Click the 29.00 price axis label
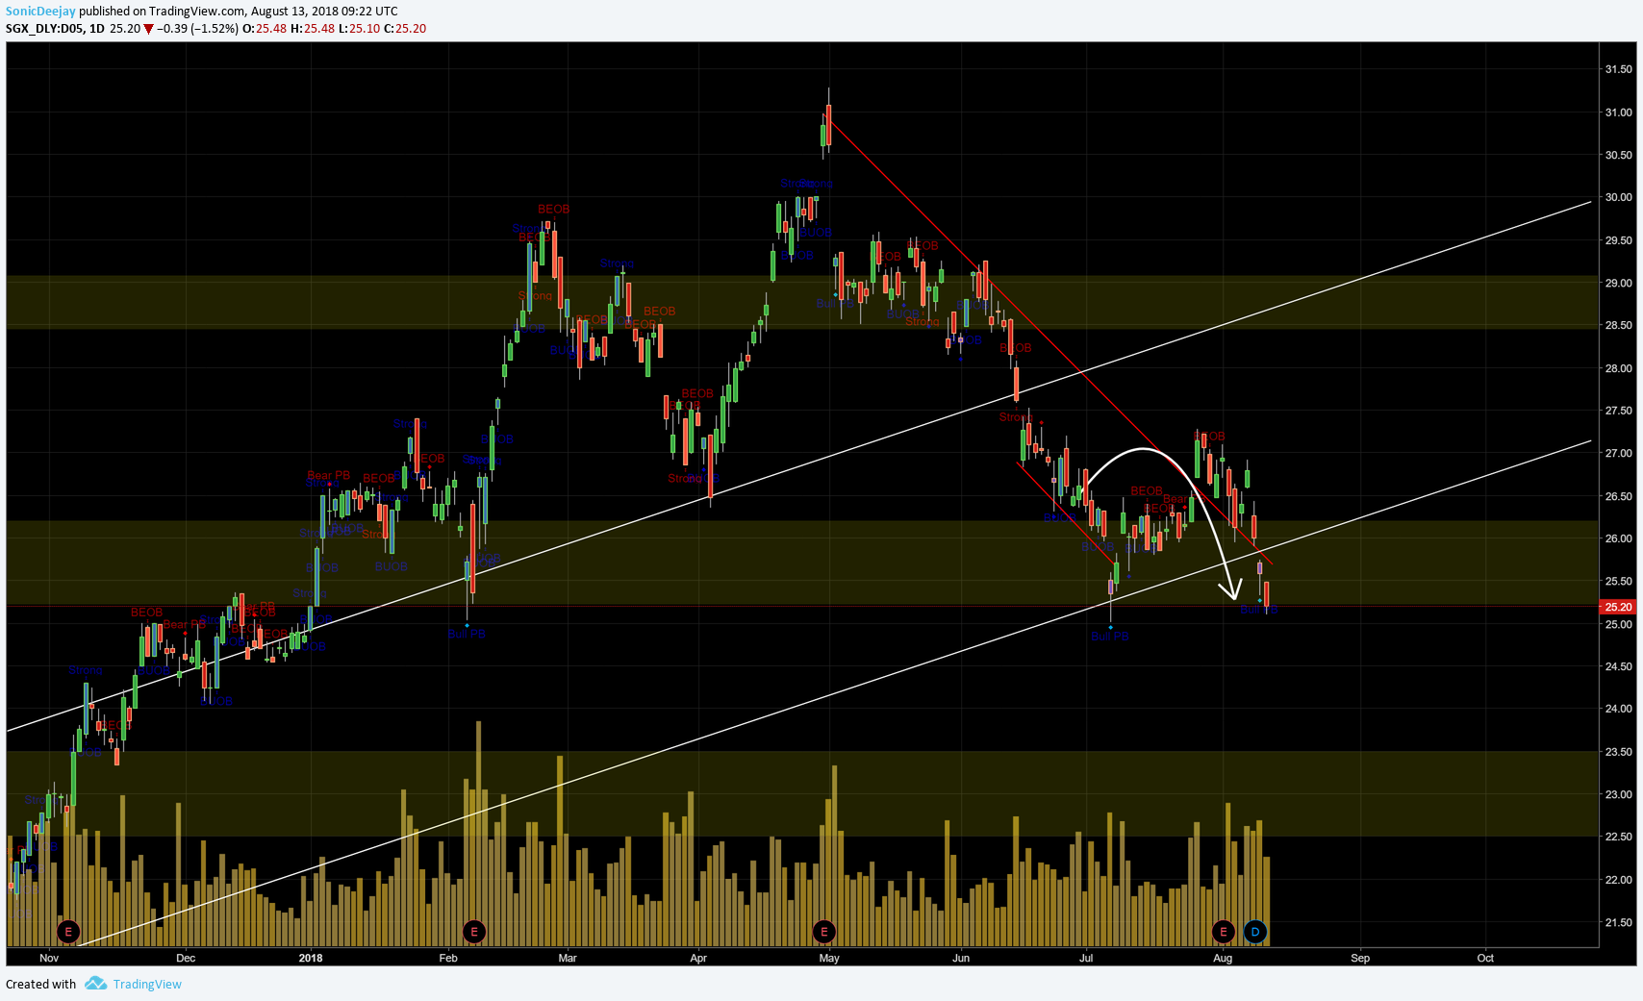Screen dimensions: 1643x1001 coord(1618,283)
